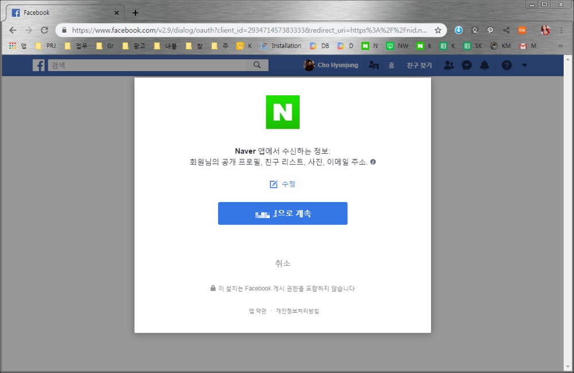This screenshot has height=373, width=574.
Task: Open the D bookmark
Action: (x=345, y=46)
